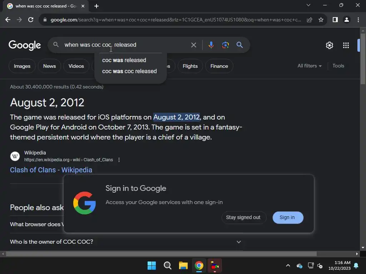
Task: Open Clash of Clans Wikipedia link
Action: 51,170
